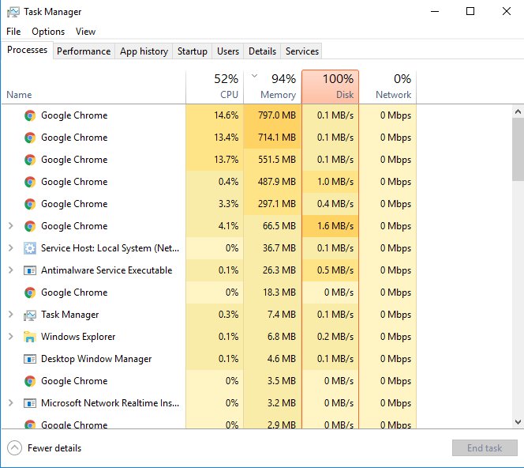The image size is (524, 468).
Task: Sort by the Network column header
Action: click(x=387, y=87)
